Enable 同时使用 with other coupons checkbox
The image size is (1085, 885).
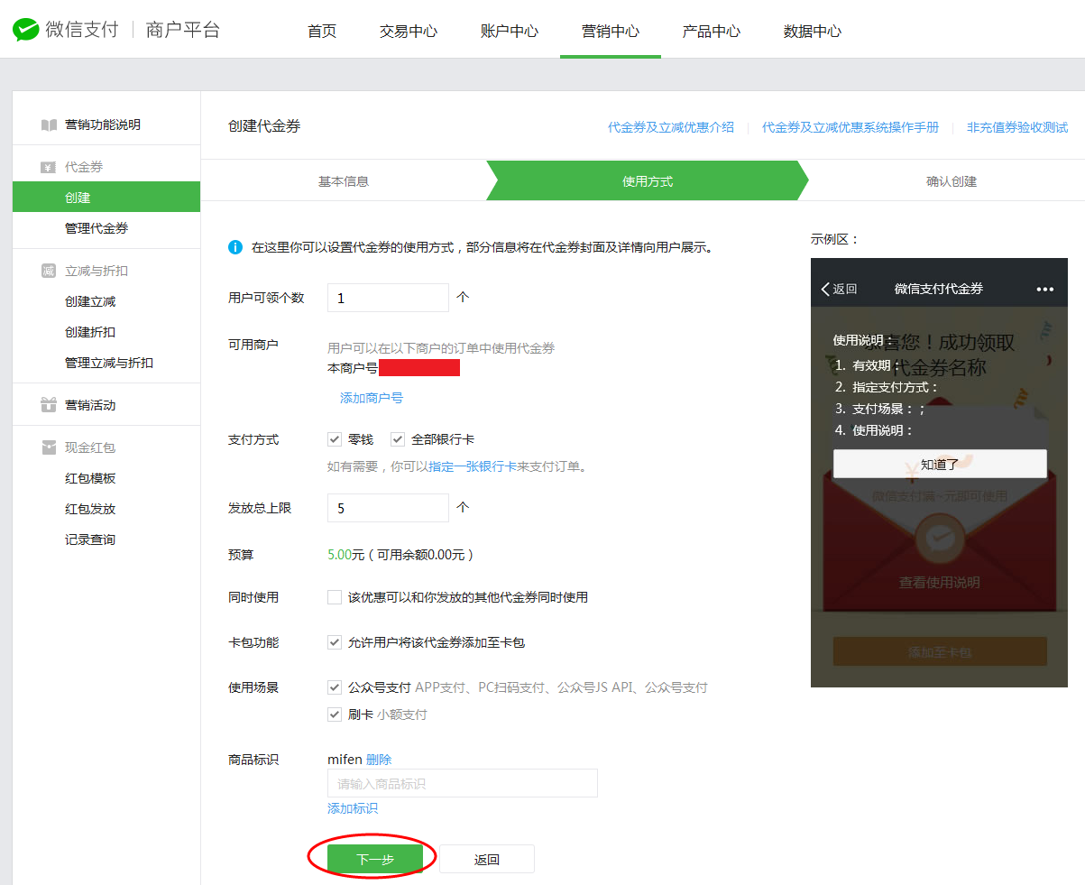point(335,597)
